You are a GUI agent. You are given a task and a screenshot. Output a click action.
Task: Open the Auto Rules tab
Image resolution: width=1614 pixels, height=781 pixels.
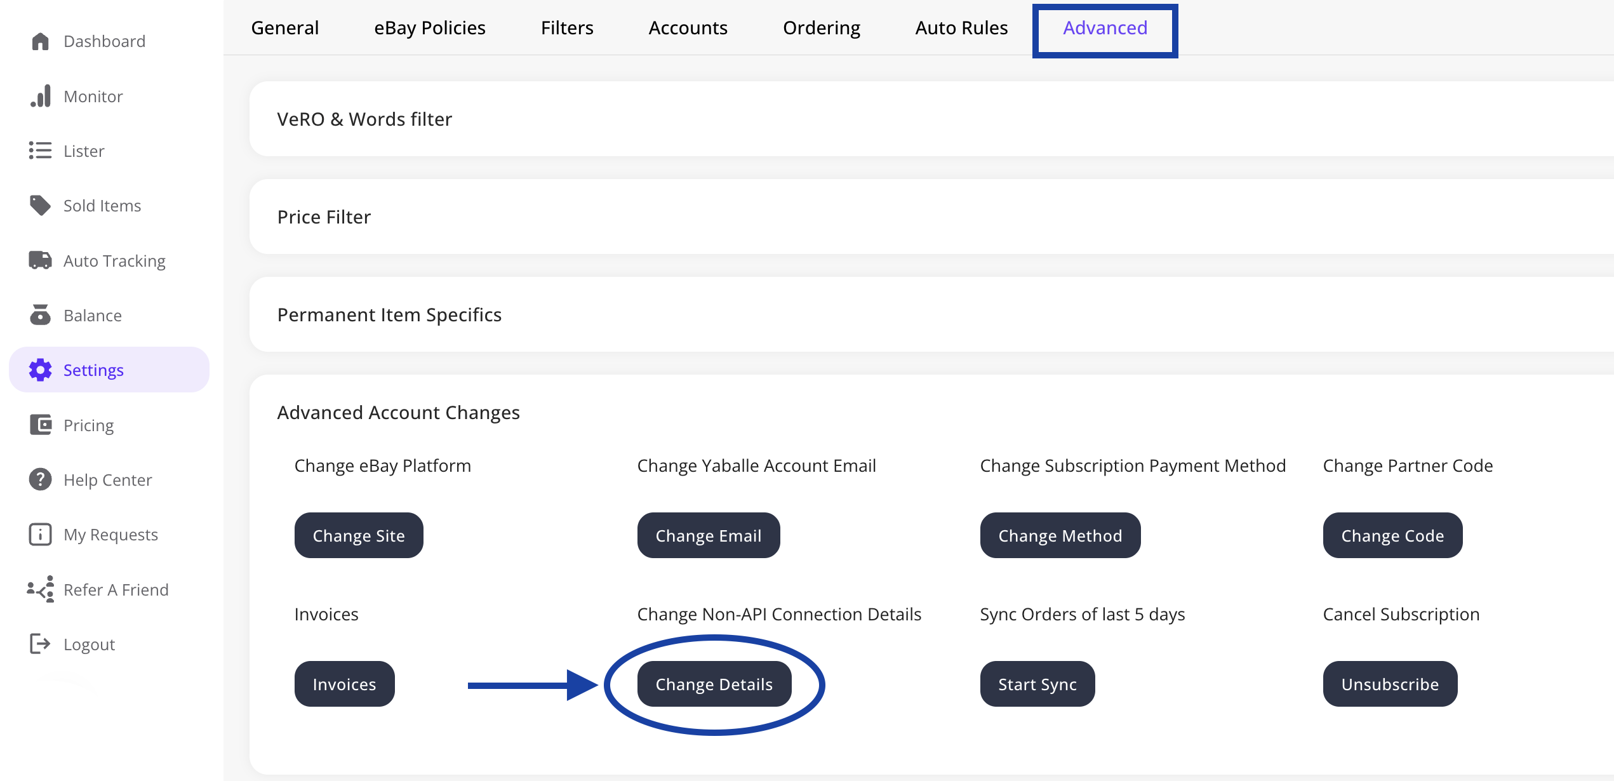961,28
